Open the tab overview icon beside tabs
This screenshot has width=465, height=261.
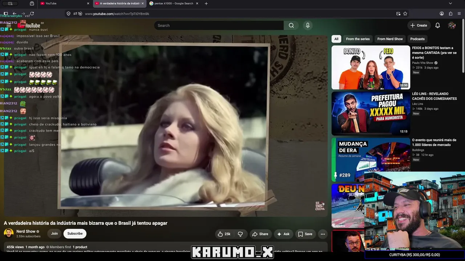point(32,4)
